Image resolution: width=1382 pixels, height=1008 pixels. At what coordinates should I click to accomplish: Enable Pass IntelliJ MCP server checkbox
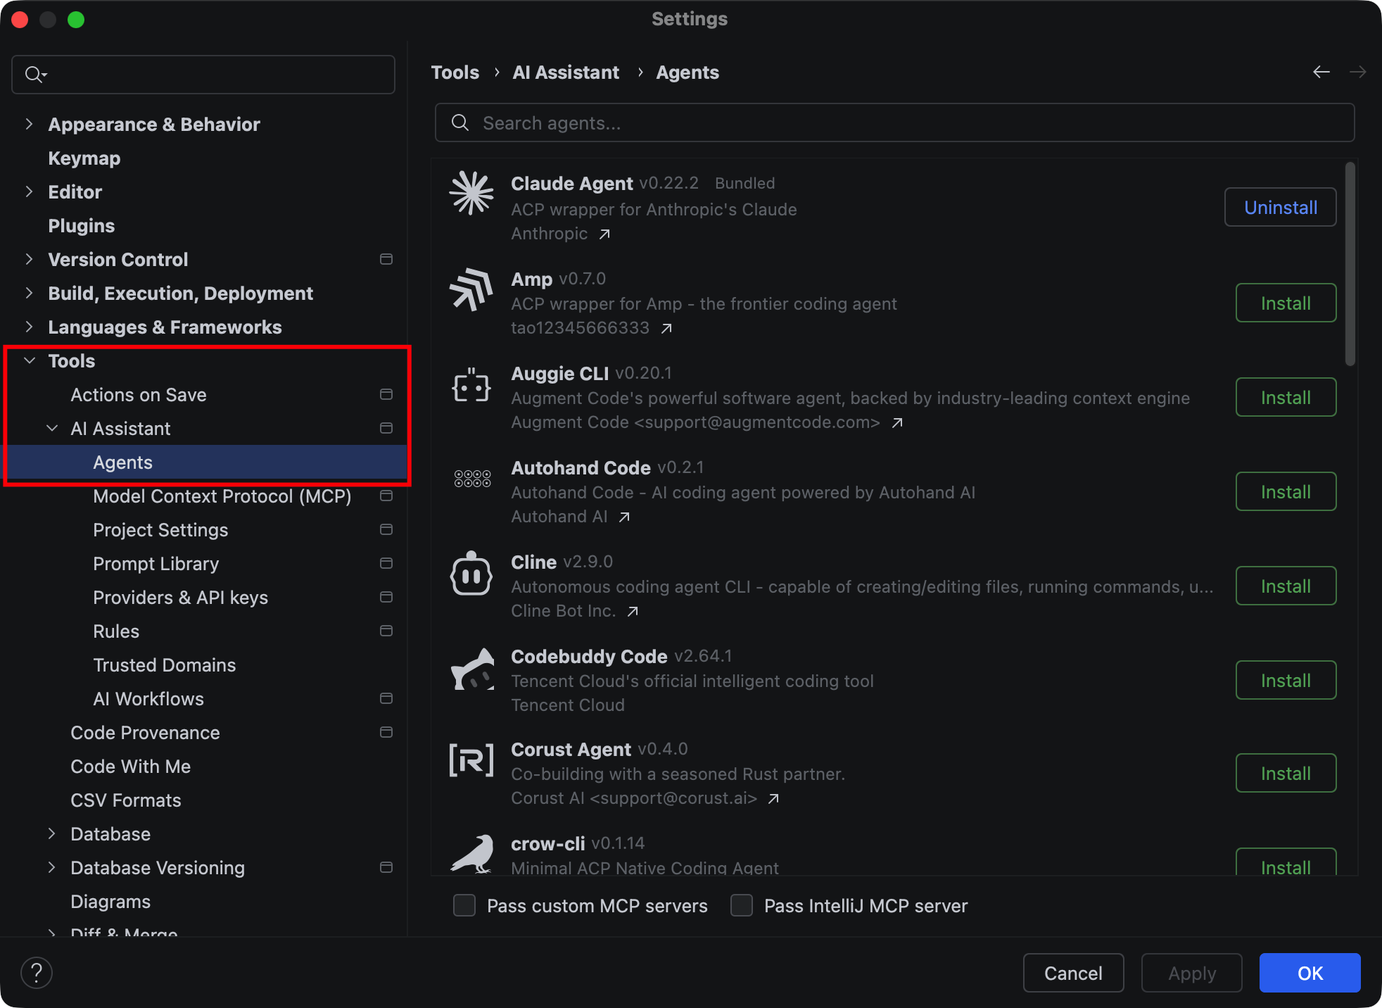tap(742, 905)
